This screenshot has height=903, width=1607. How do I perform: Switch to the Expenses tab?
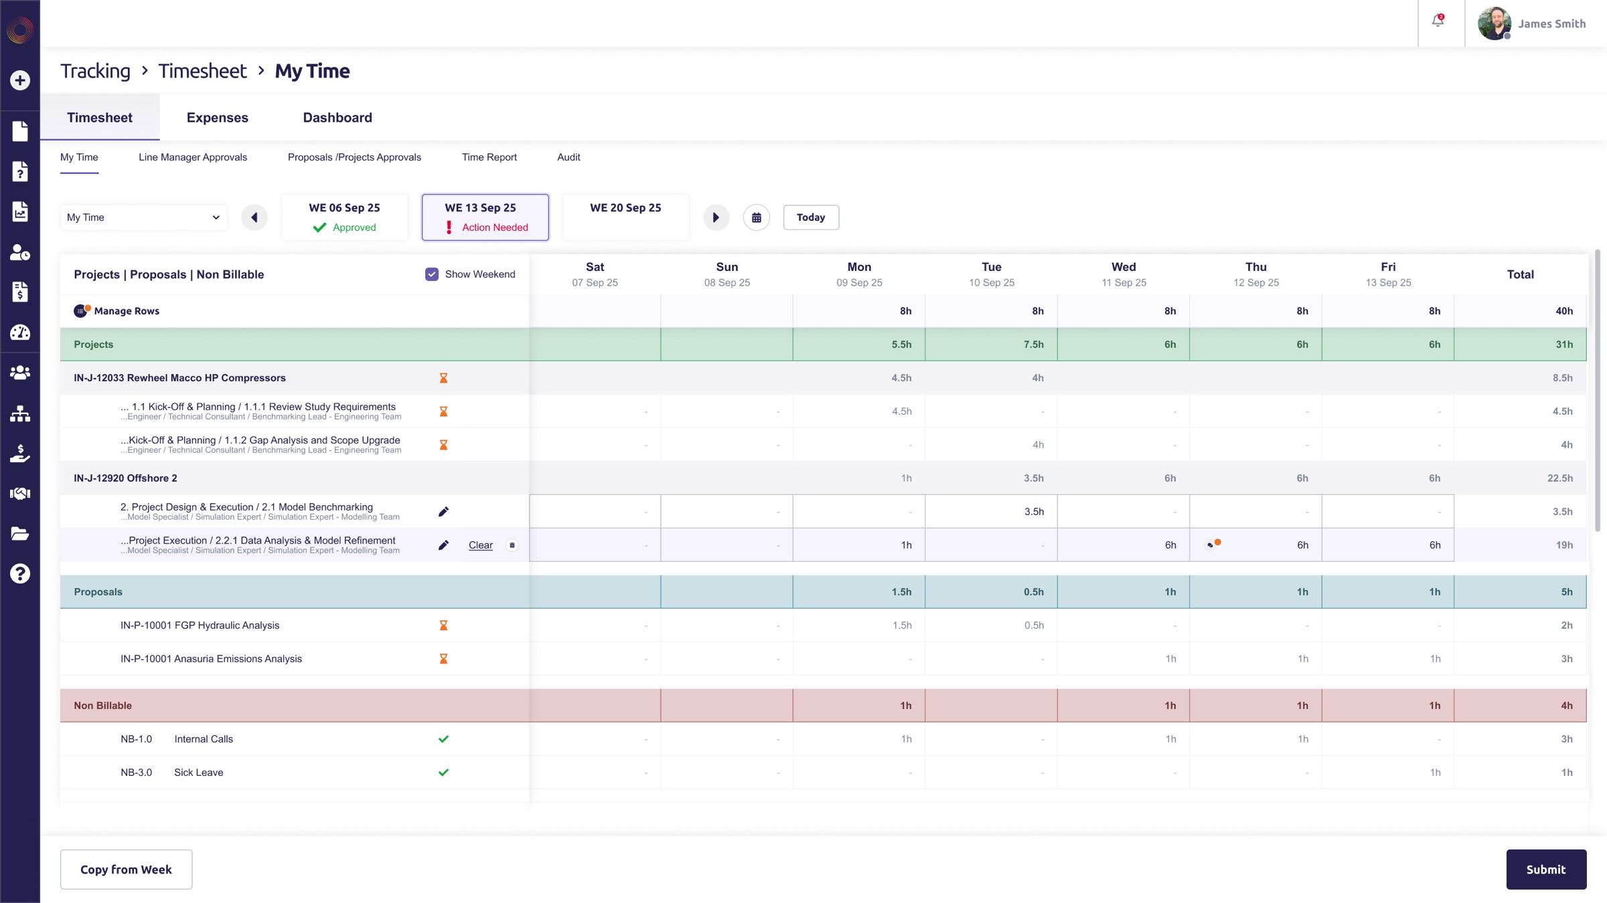tap(217, 117)
